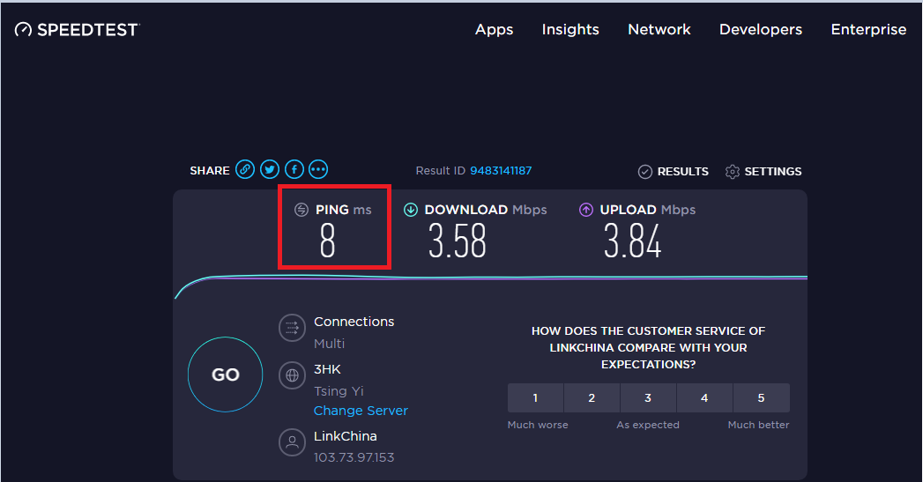Click the Tsing Yi server location

pos(339,391)
